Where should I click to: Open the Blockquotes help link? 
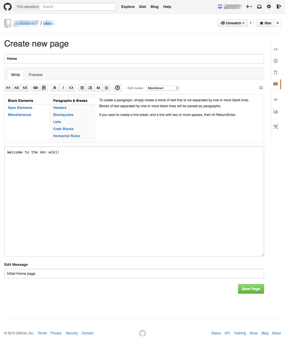point(63,115)
